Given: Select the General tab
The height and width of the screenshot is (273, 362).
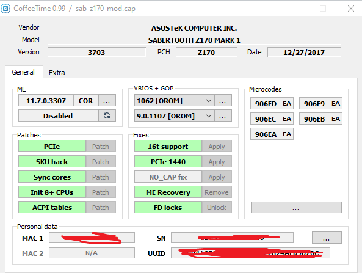Looking at the screenshot, I should [x=23, y=72].
